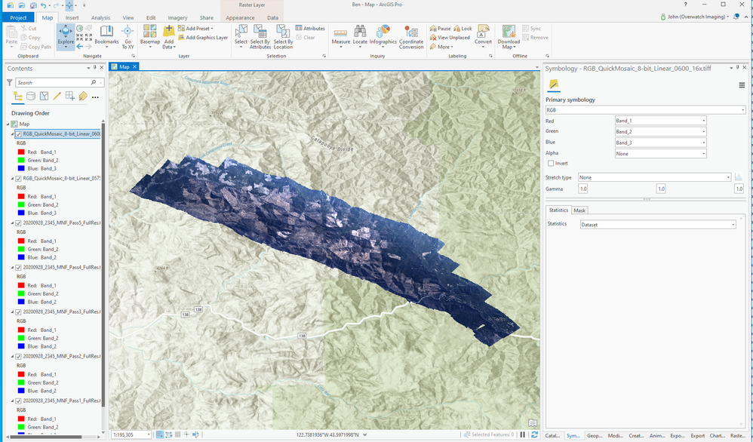
Task: Toggle visibility of MNF_Pass2_FullRes layer
Action: [18, 357]
